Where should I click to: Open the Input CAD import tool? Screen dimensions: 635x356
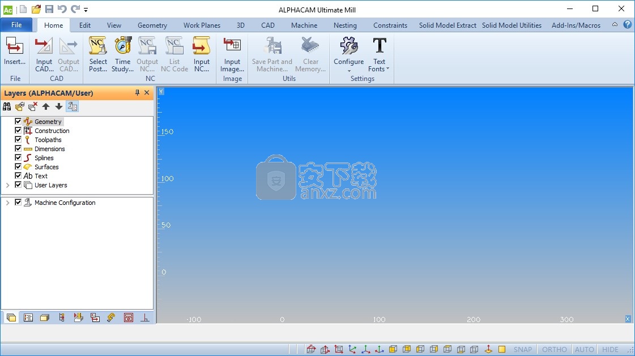pyautogui.click(x=44, y=54)
